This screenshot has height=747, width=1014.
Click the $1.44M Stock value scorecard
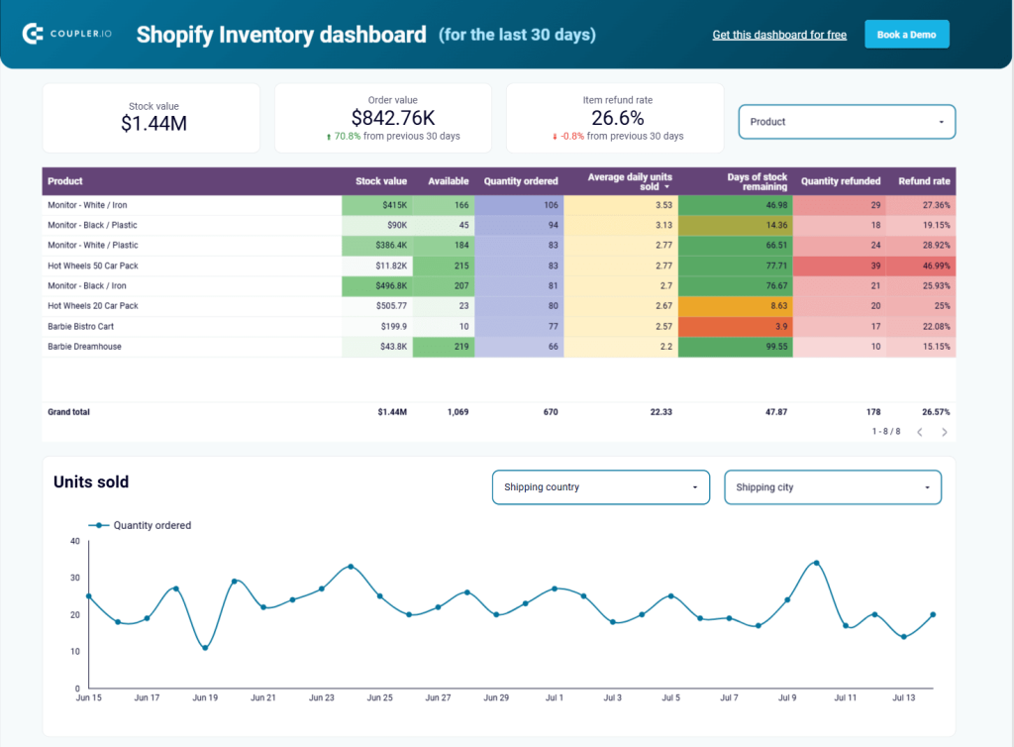[152, 118]
